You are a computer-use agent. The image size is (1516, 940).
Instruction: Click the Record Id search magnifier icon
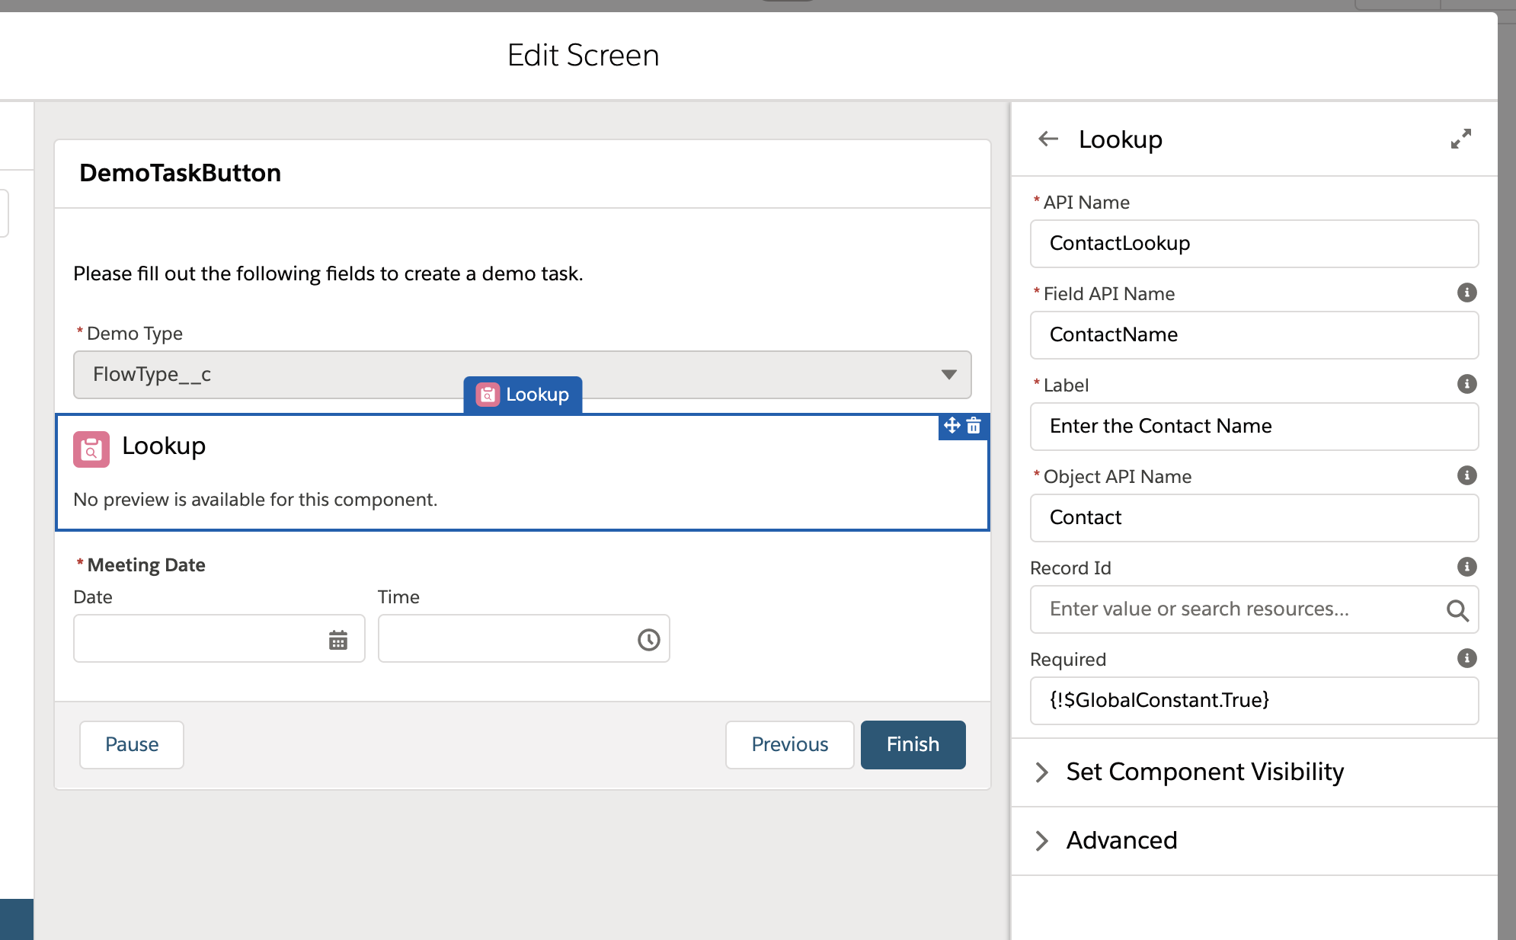click(x=1457, y=610)
